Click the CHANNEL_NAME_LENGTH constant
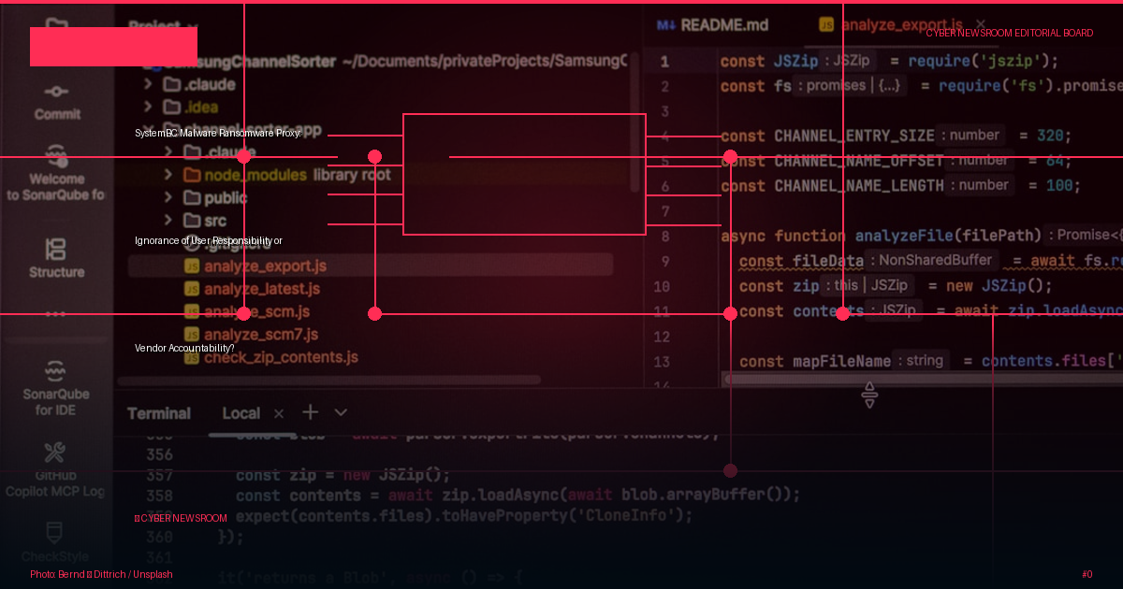Image resolution: width=1123 pixels, height=589 pixels. (x=859, y=186)
